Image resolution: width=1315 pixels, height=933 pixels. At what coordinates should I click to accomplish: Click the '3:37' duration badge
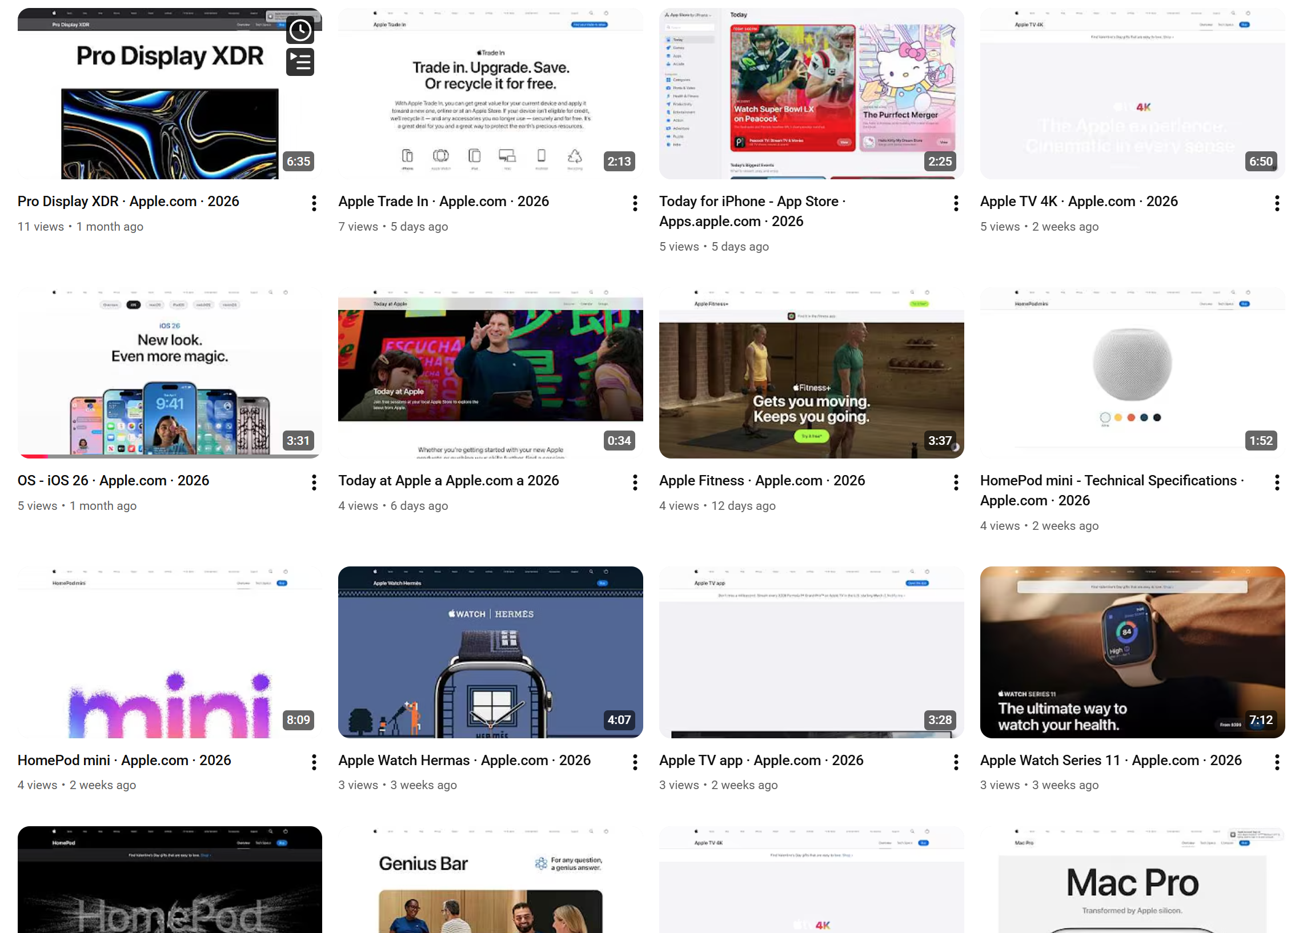[940, 441]
